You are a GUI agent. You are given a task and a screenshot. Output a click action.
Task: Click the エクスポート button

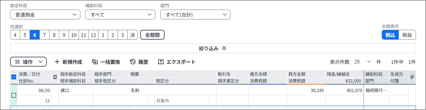[x=176, y=62]
